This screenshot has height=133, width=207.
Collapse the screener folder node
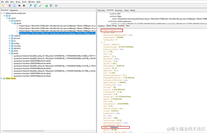[10, 21]
